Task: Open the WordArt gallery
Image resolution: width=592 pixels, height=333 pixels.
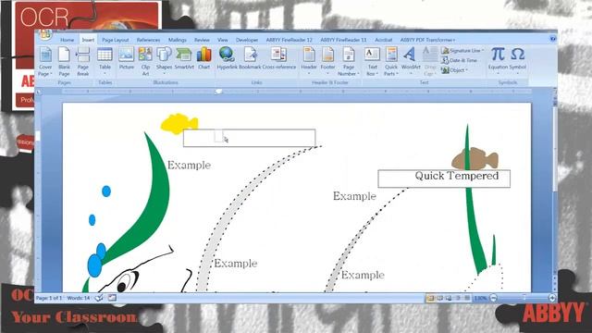Action: (x=411, y=62)
